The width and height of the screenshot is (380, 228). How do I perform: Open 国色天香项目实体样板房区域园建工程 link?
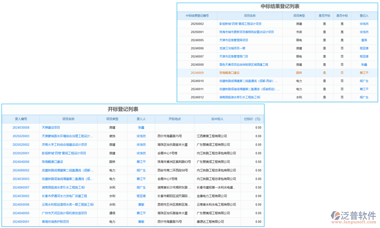244,65
